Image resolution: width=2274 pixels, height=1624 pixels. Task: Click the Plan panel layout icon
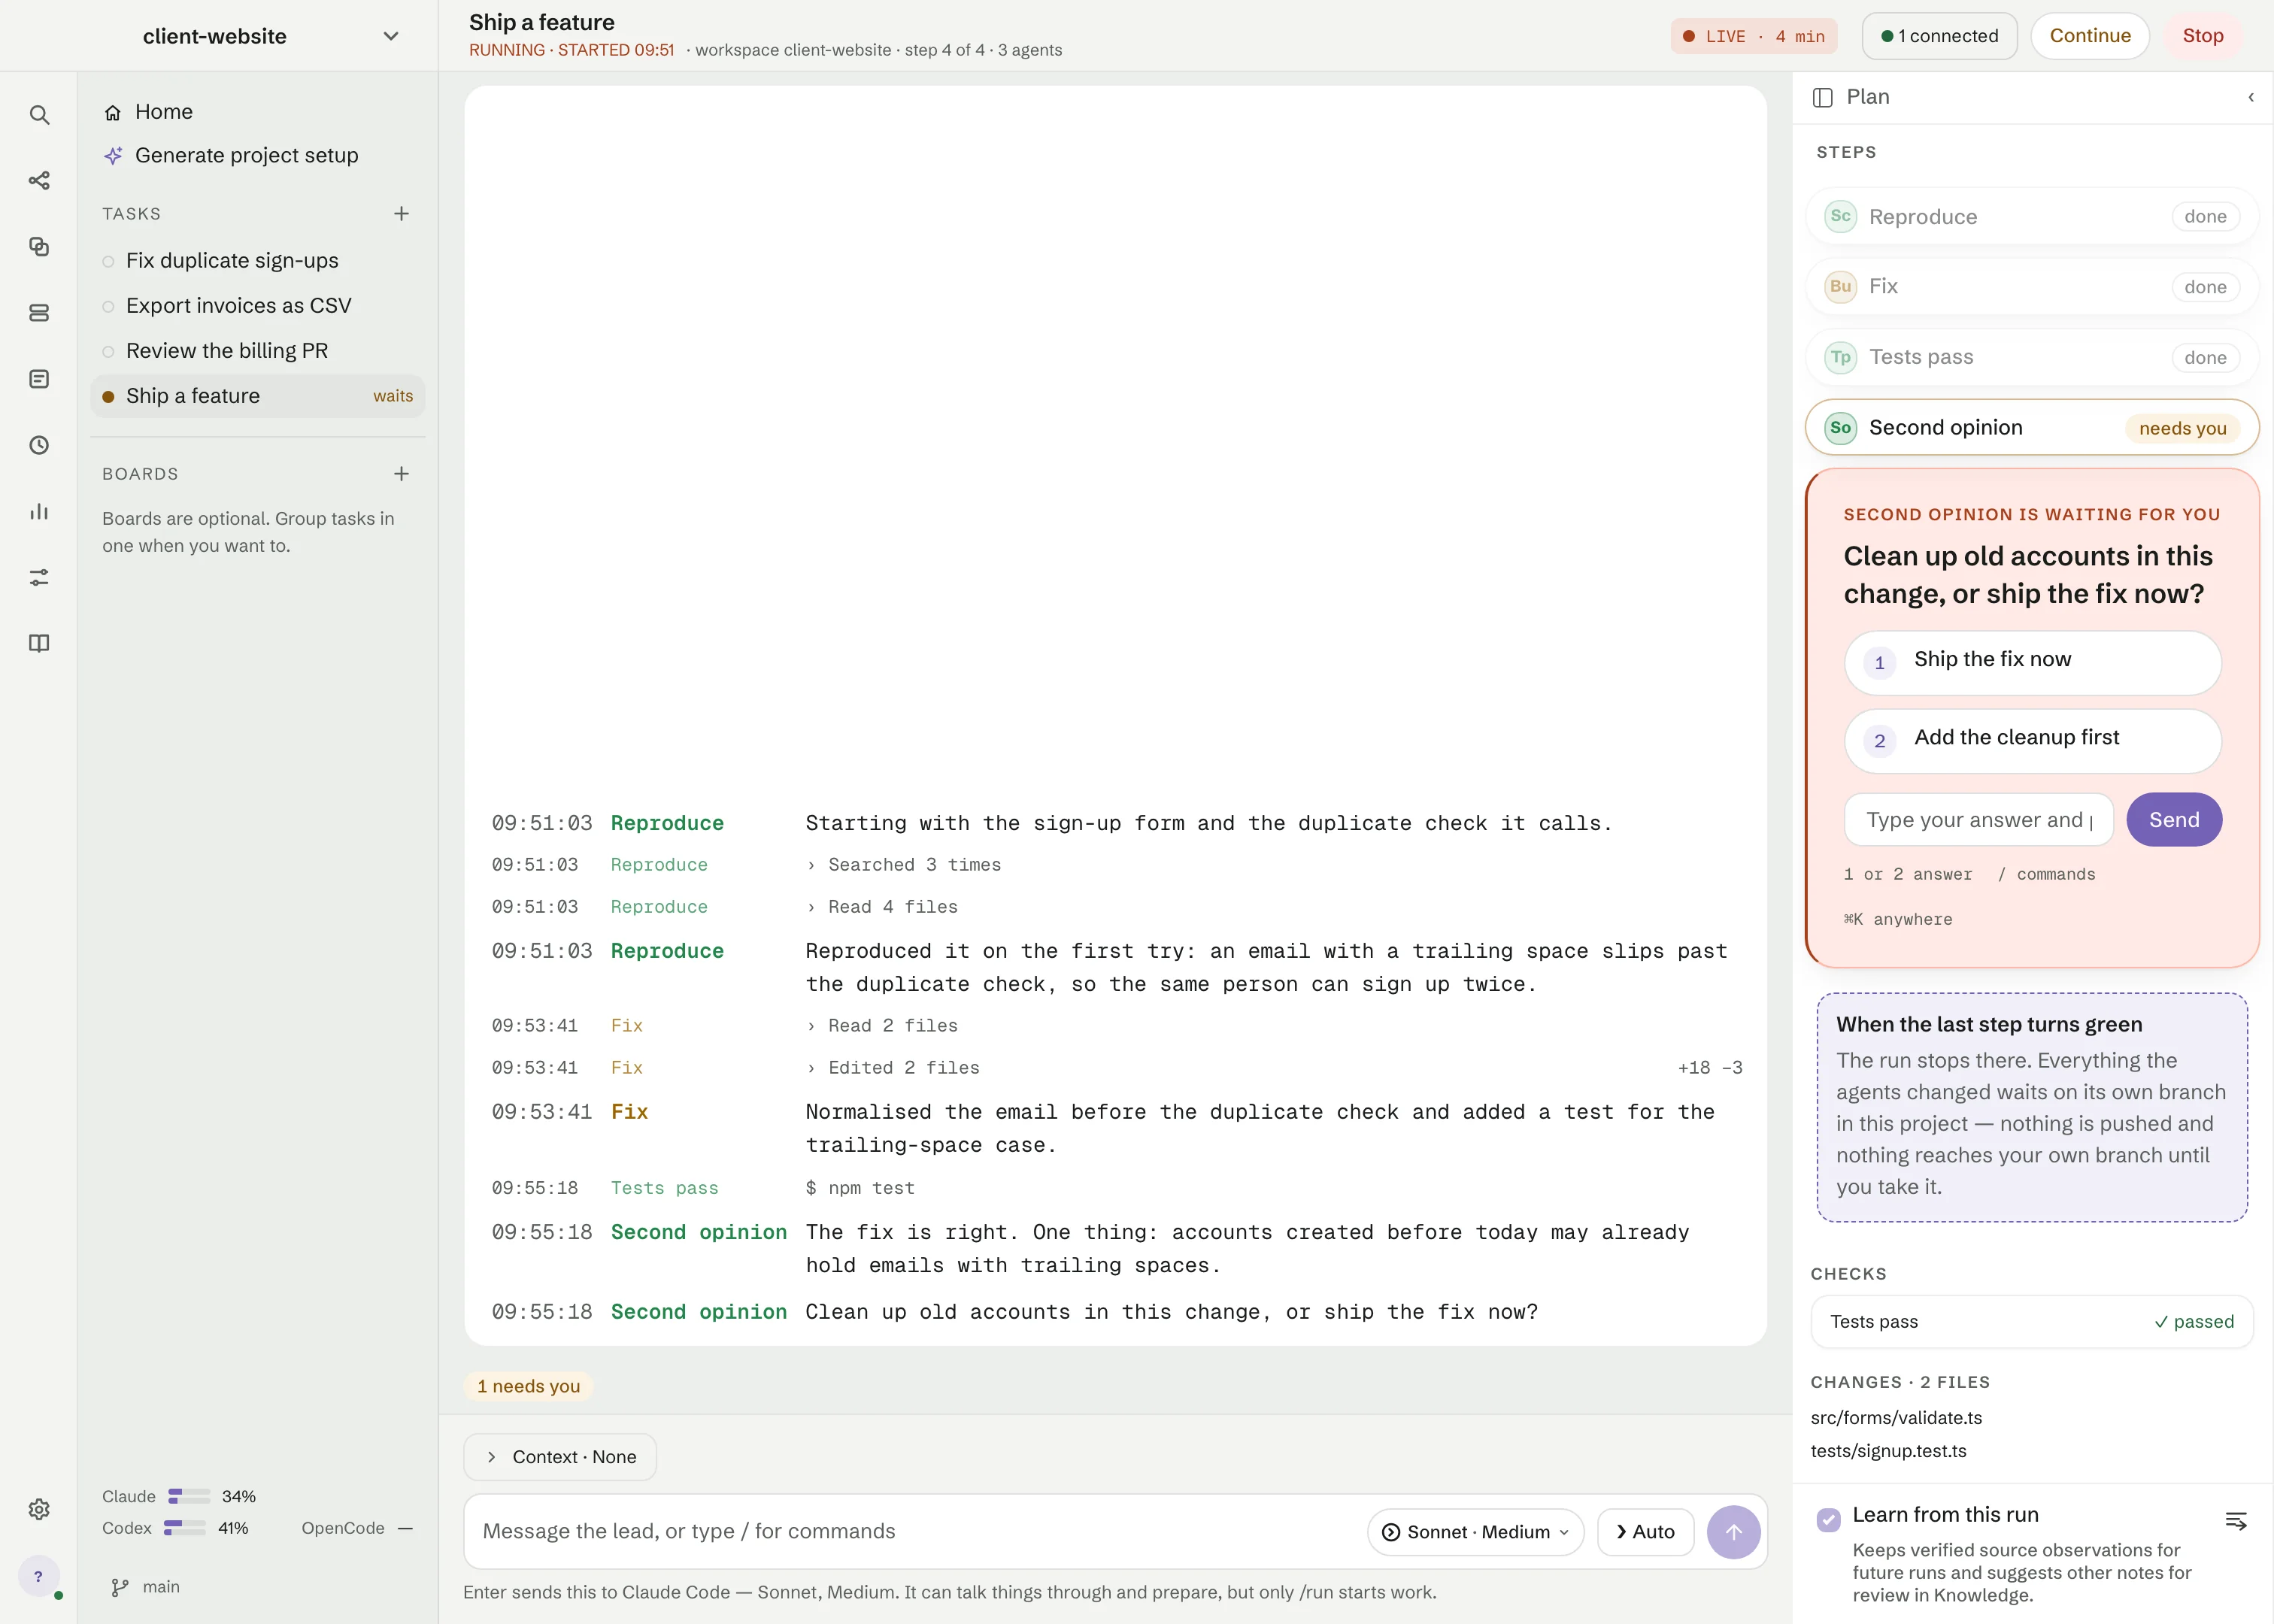[1822, 97]
